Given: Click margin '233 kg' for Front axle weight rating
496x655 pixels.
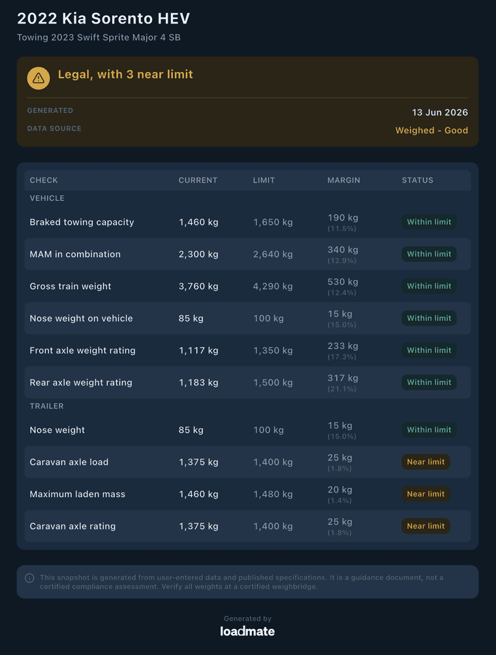Looking at the screenshot, I should point(343,346).
